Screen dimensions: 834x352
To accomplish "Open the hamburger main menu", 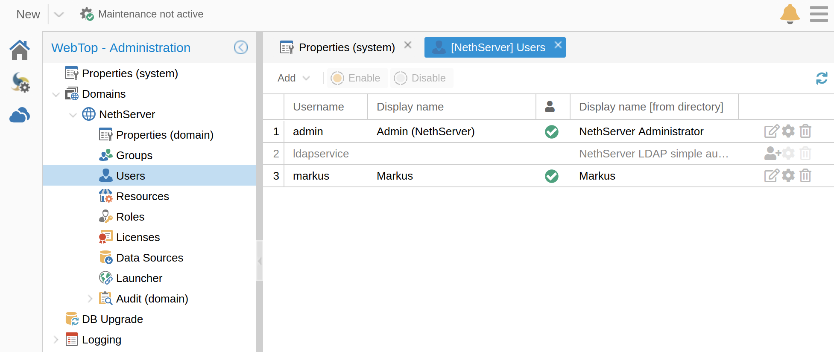I will tap(819, 14).
